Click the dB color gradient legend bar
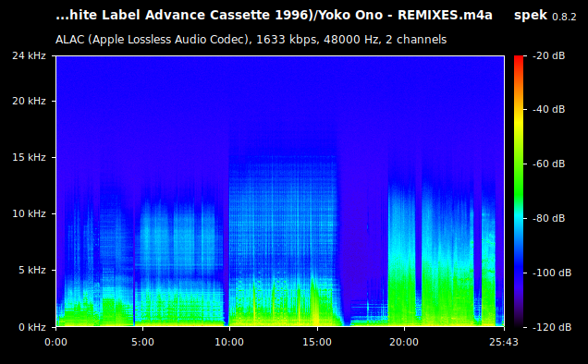The height and width of the screenshot is (364, 588). point(519,191)
